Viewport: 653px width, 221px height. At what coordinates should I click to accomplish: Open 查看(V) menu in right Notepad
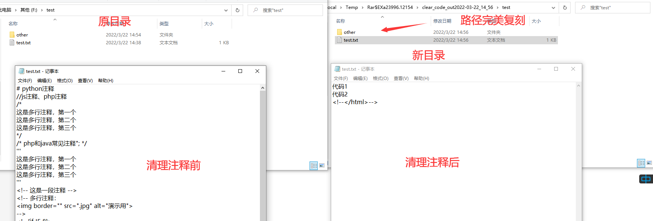[401, 79]
